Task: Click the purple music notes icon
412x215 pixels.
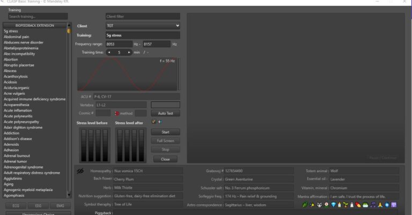Action: [373, 205]
